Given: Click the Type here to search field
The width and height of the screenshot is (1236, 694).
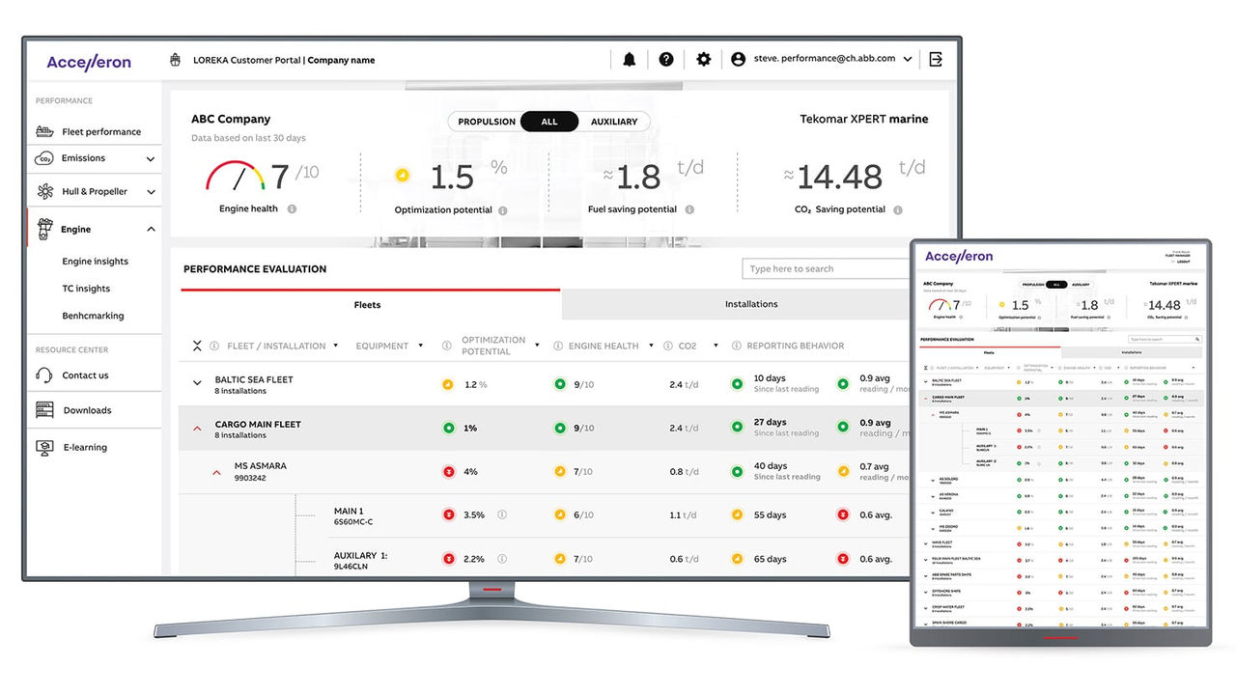Looking at the screenshot, I should click(x=826, y=268).
